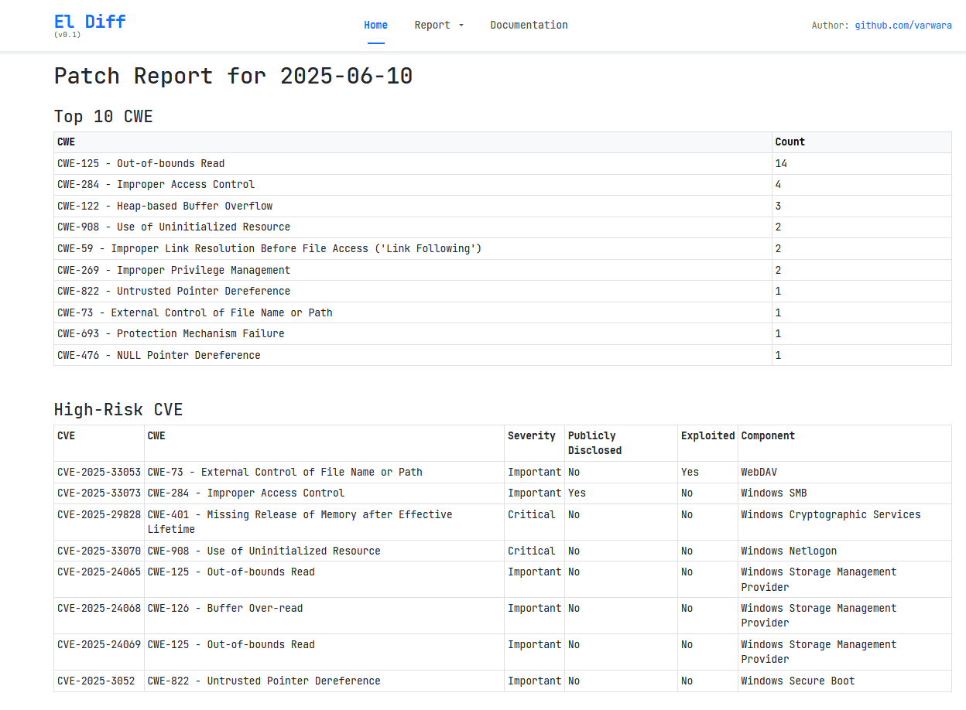Click the Severity column header
Screen dimensions: 966x710
click(x=531, y=436)
